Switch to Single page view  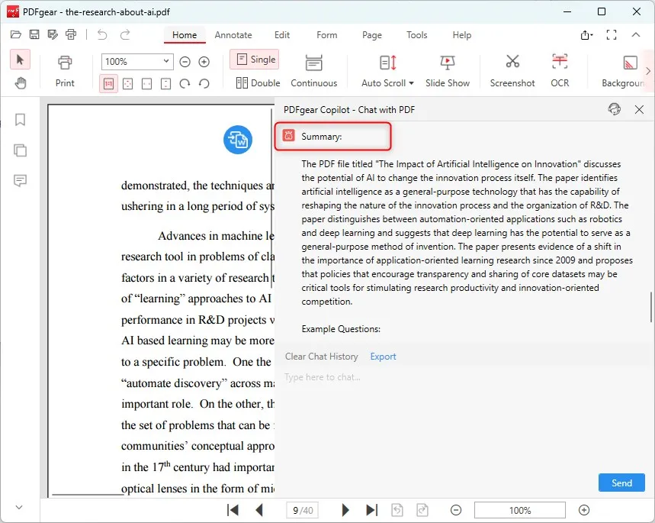click(255, 60)
